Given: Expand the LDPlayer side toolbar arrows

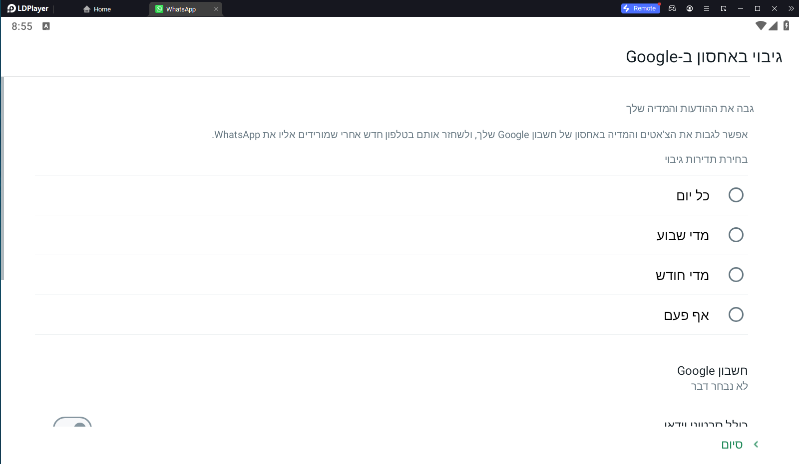Looking at the screenshot, I should [791, 8].
